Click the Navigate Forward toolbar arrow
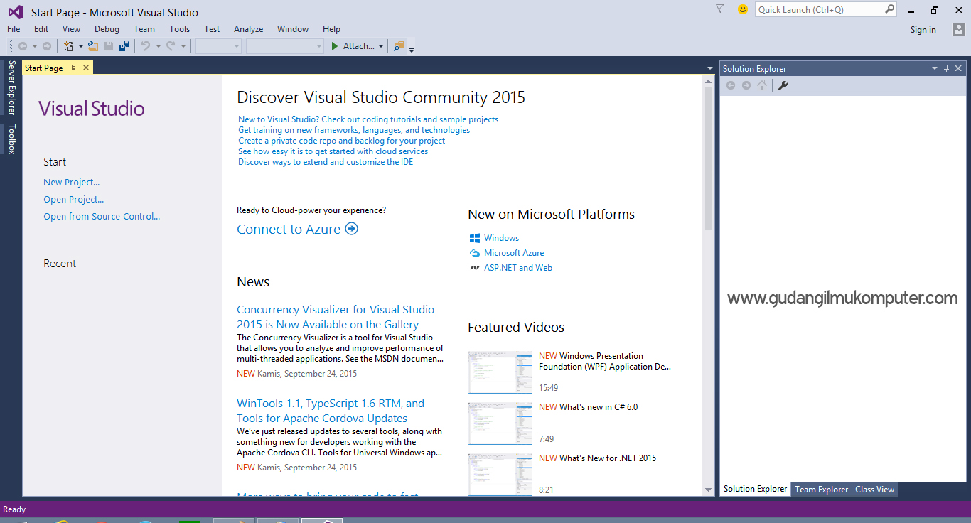971x523 pixels. (47, 46)
